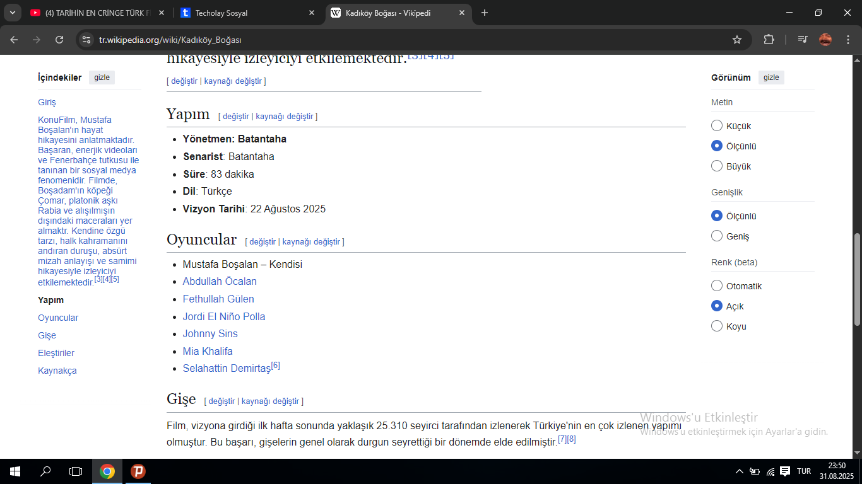Image resolution: width=862 pixels, height=484 pixels.
Task: Open the media controls icon
Action: (x=803, y=40)
